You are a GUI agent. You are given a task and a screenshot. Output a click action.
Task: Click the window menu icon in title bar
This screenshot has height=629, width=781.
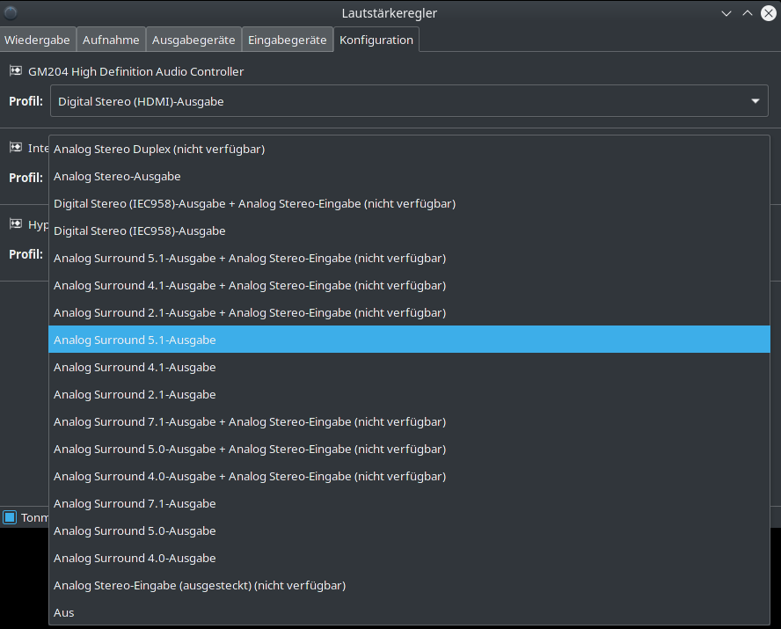click(11, 13)
